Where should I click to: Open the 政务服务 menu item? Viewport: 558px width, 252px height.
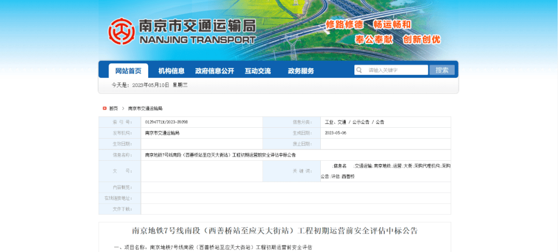[x=301, y=71]
